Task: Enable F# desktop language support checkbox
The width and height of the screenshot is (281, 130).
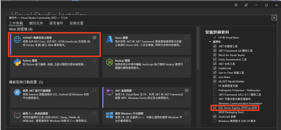Action: pos(215,86)
